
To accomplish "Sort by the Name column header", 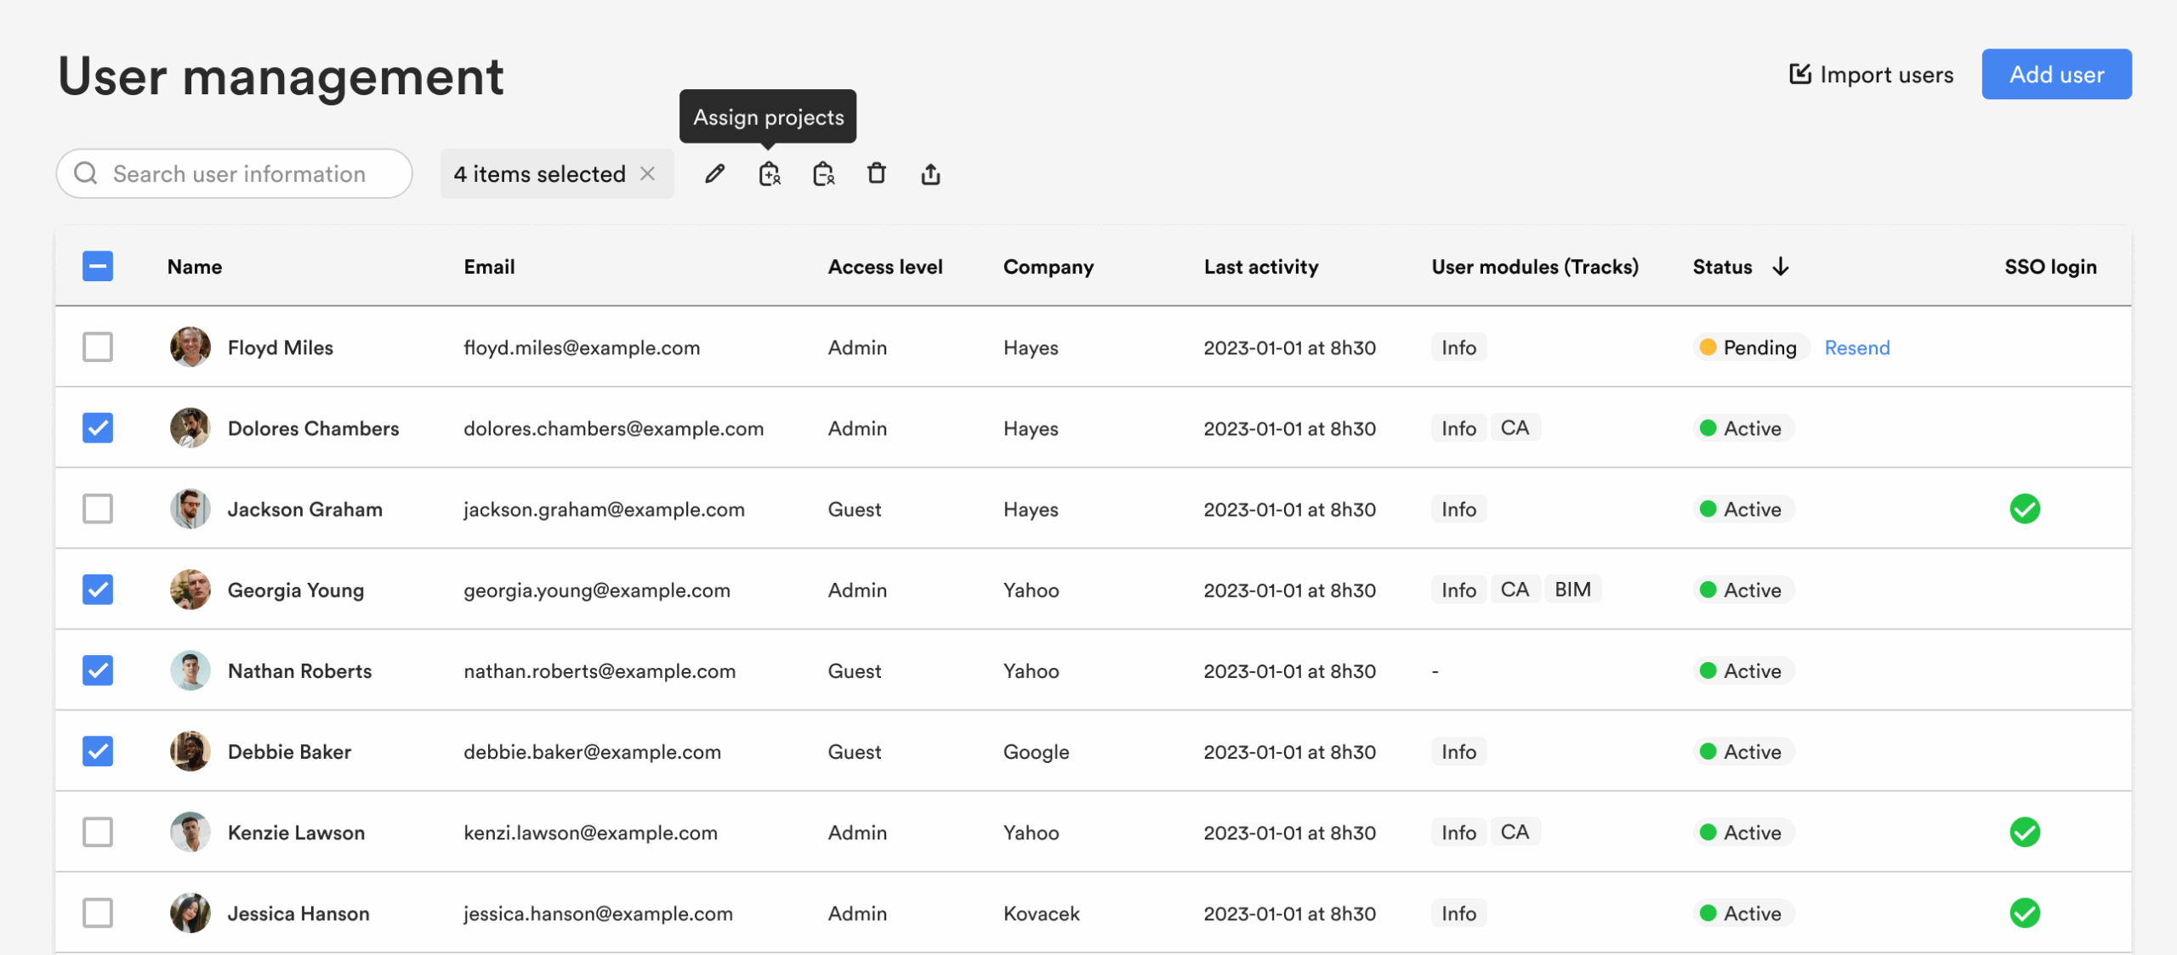I will tap(195, 267).
